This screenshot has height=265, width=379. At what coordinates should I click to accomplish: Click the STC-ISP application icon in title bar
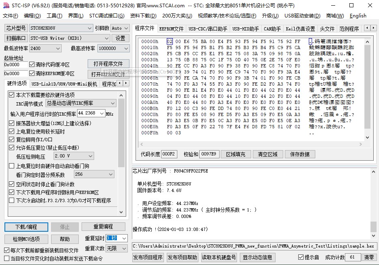[6, 5]
